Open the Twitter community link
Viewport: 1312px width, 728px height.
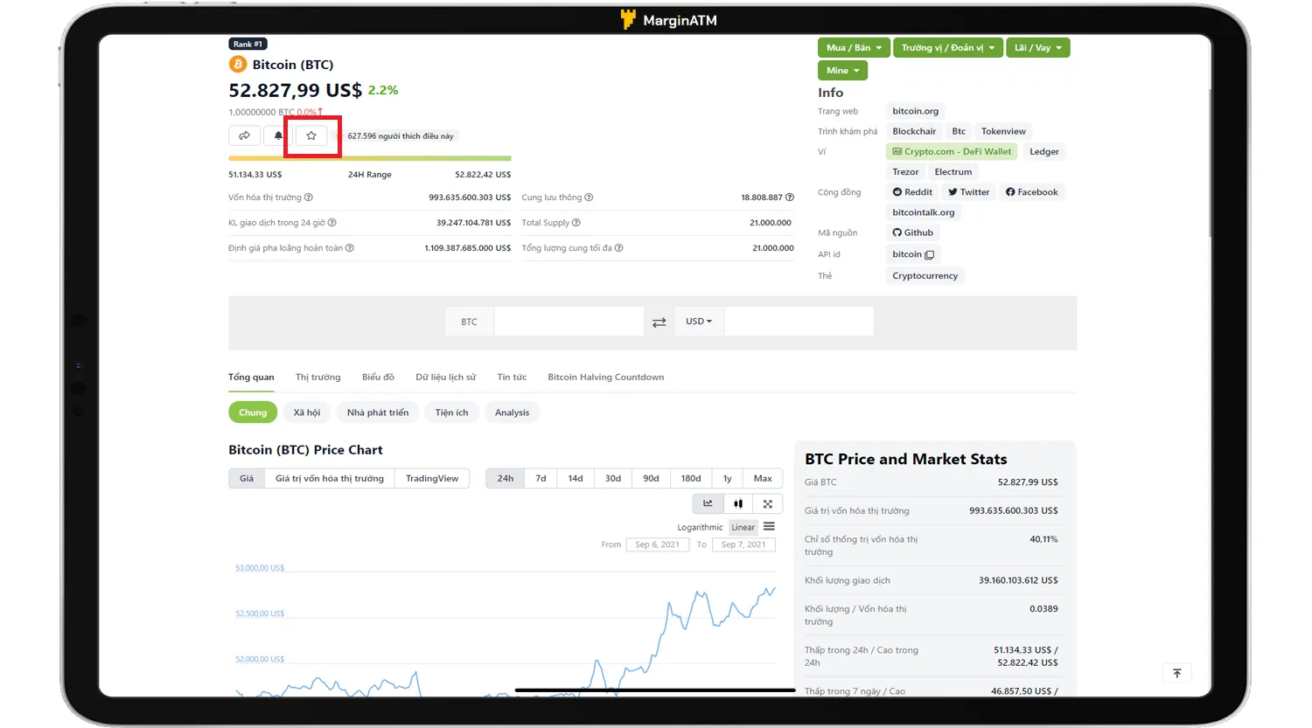click(x=969, y=192)
